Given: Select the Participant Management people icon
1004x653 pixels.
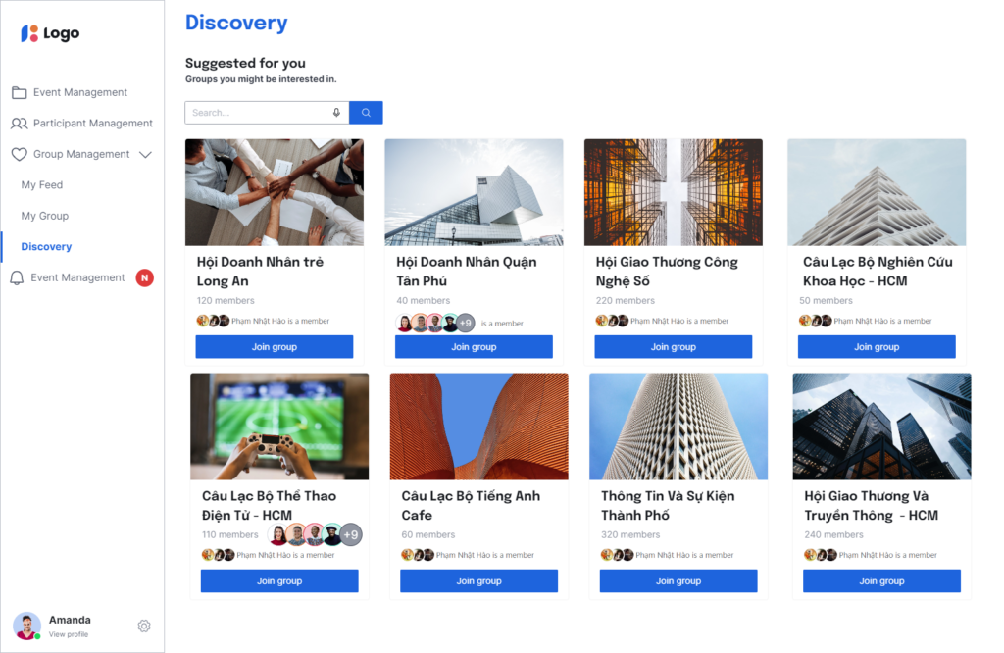Looking at the screenshot, I should click(x=19, y=124).
